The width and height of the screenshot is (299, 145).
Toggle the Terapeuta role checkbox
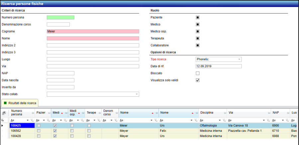tap(197, 38)
